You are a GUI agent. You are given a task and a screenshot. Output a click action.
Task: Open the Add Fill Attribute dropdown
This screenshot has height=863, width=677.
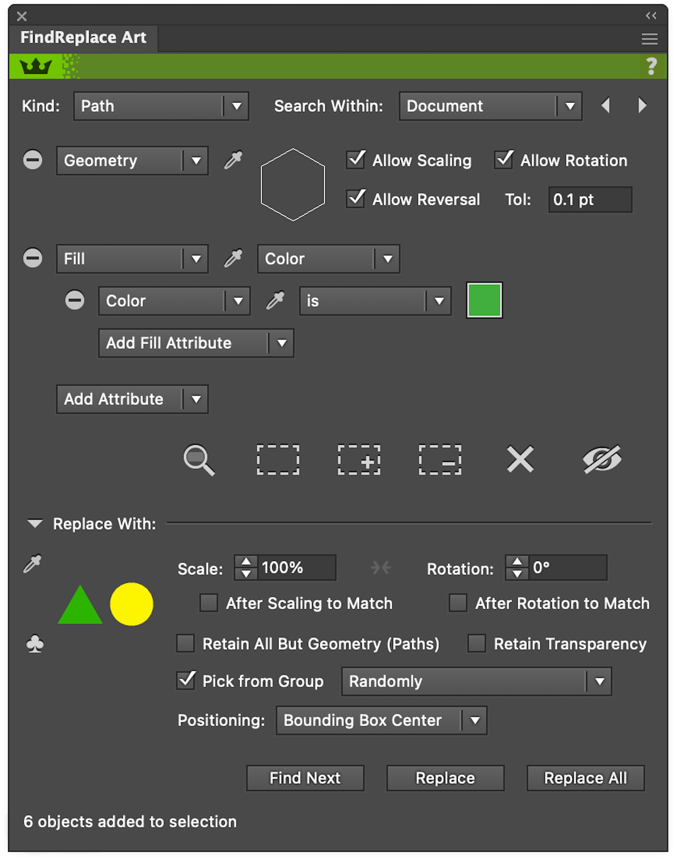coord(196,343)
